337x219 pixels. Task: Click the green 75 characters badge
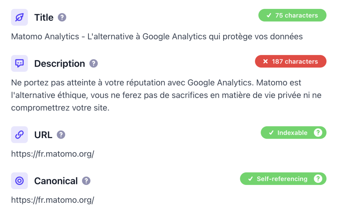coord(292,15)
